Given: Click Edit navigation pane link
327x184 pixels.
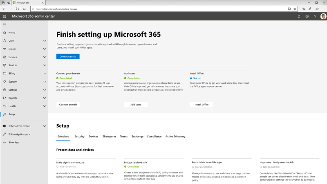Looking at the screenshot, I should 19,134.
